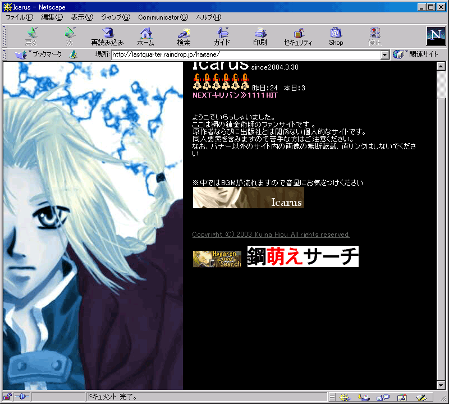Go forward with the 次 toolbar button
Viewport: 449px width, 404px height.
pos(70,36)
